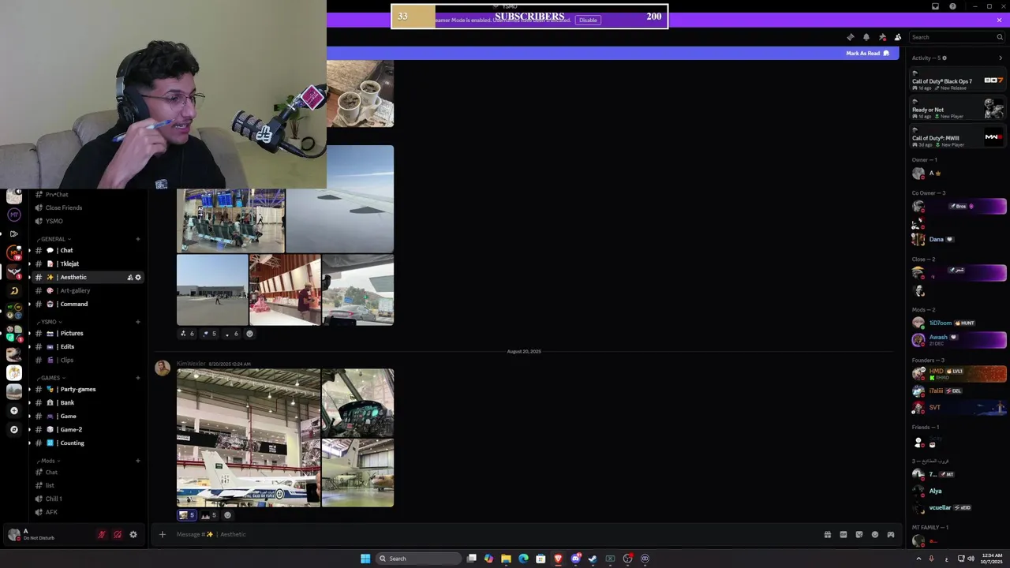
Task: Toggle headphone deafen in user panel
Action: click(x=117, y=534)
